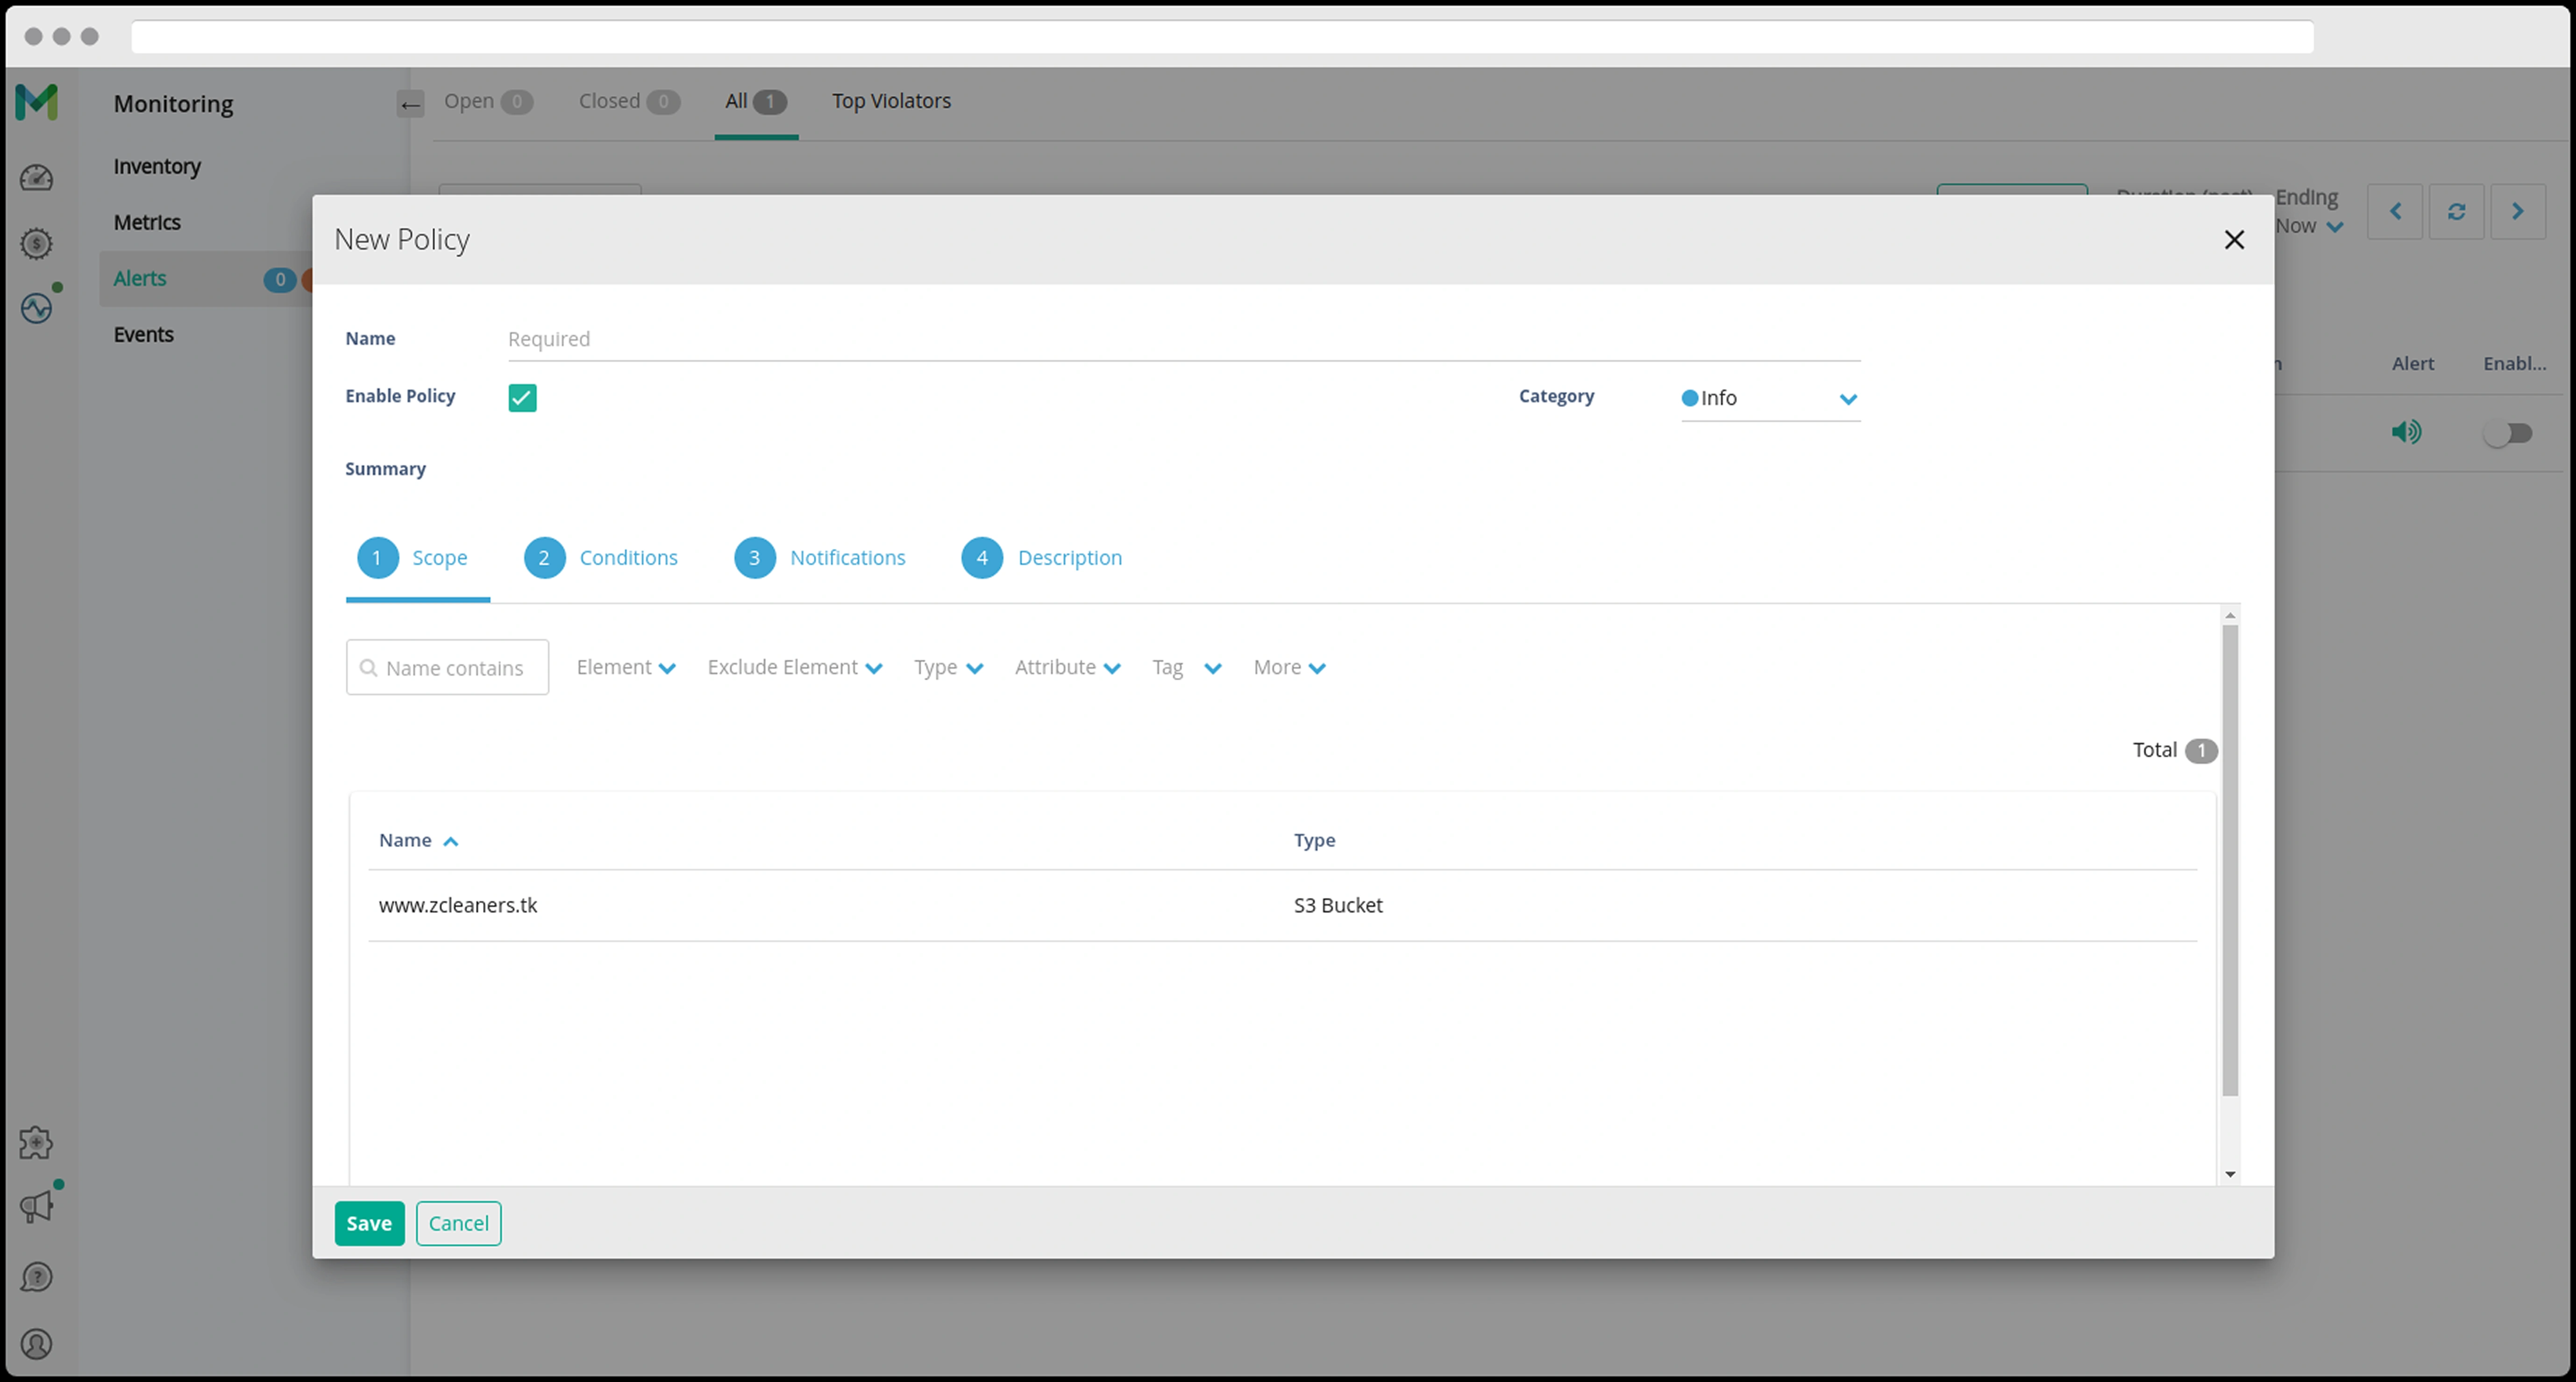Viewport: 2576px width, 1382px height.
Task: Open the cost dollar sidebar icon
Action: [x=37, y=243]
